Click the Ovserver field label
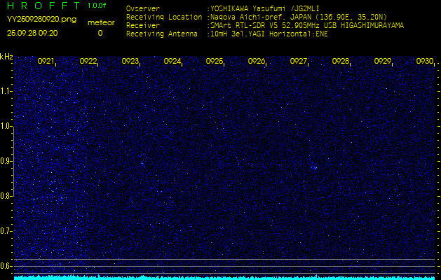The width and height of the screenshot is (441, 280). 143,8
